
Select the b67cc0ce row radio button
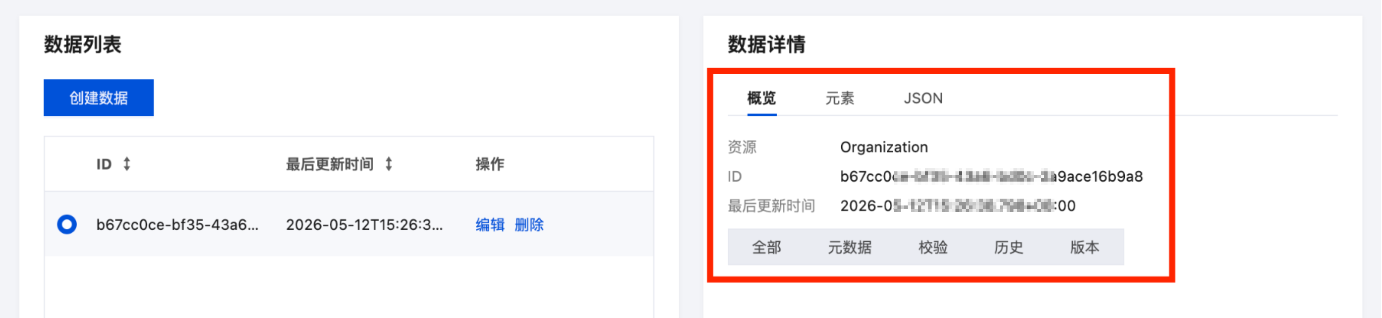[67, 224]
